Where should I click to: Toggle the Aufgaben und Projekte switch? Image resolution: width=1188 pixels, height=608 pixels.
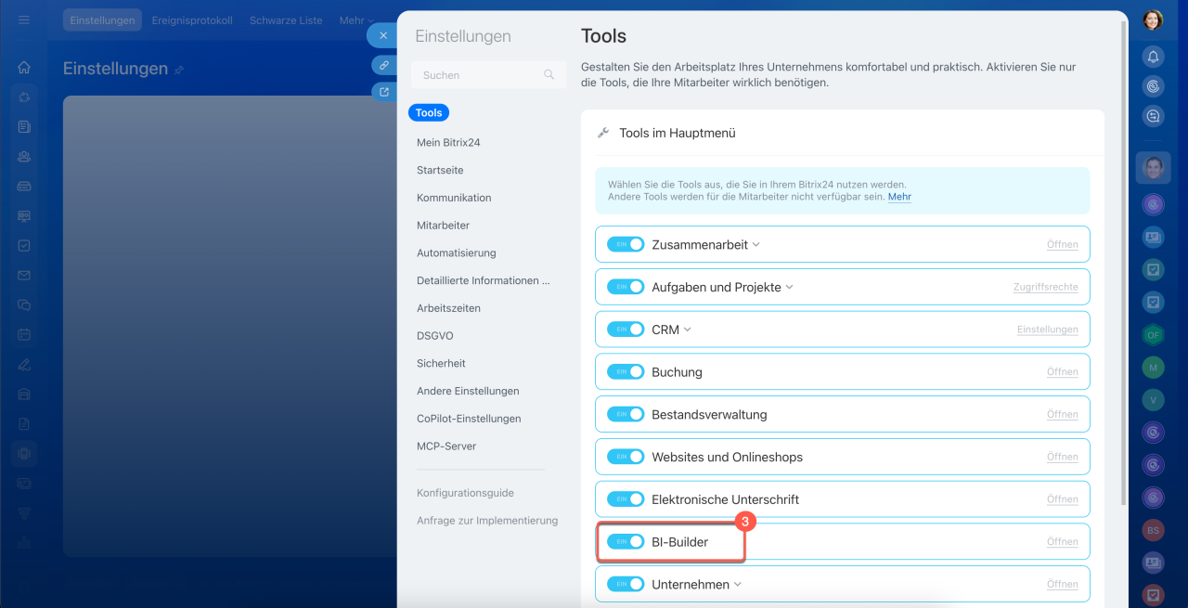pos(626,287)
